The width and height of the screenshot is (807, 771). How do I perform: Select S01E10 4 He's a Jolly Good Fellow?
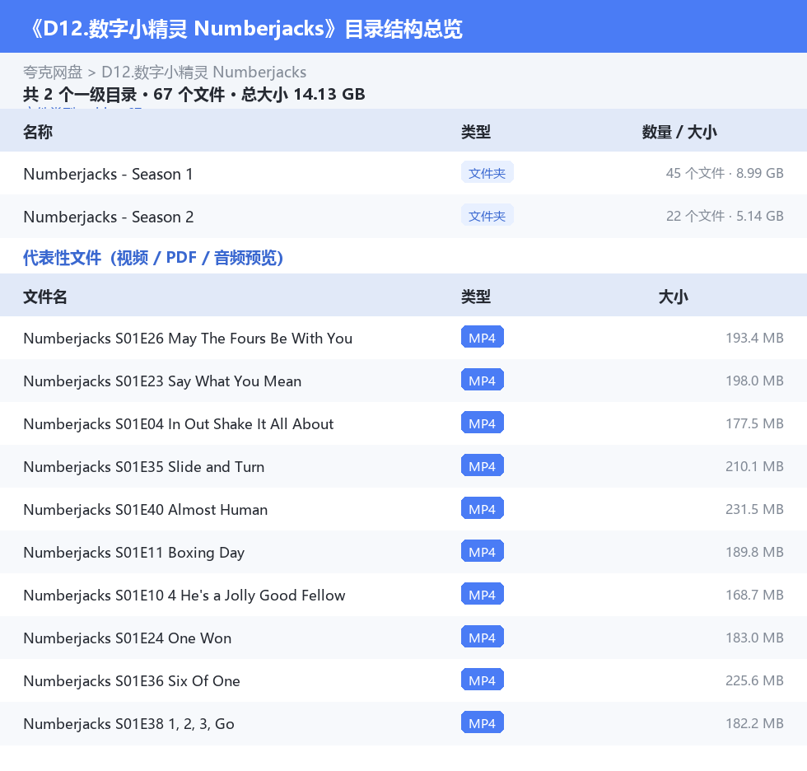(184, 595)
